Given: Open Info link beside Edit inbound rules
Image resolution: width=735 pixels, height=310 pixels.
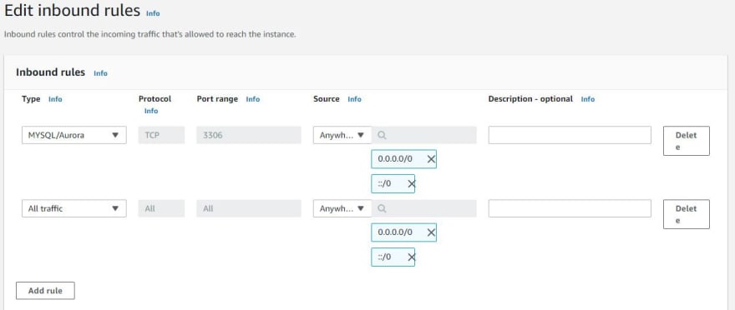Looking at the screenshot, I should tap(153, 13).
